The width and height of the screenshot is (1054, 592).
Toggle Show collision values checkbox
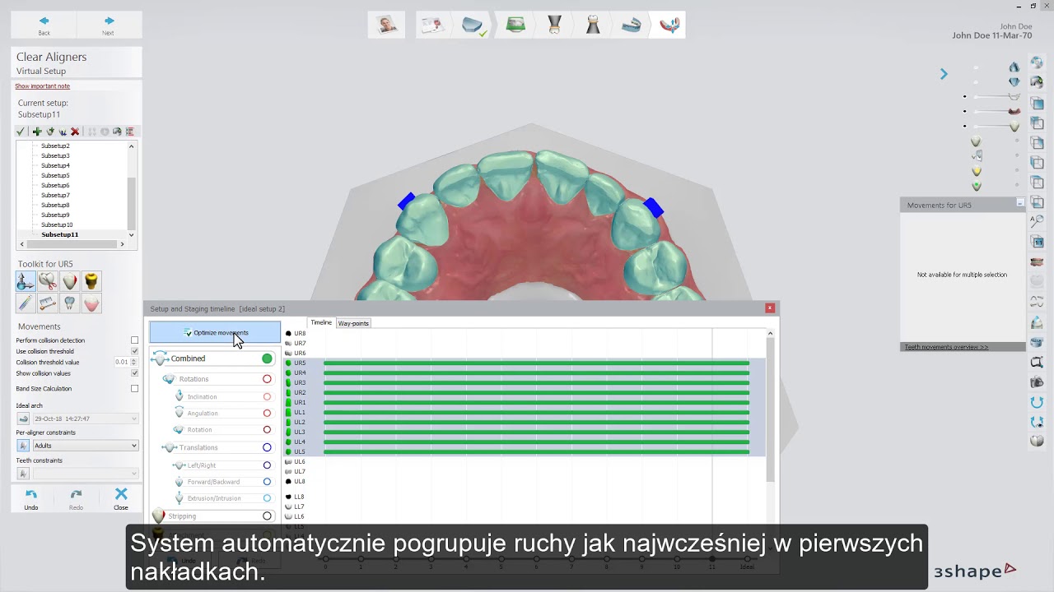pos(134,373)
